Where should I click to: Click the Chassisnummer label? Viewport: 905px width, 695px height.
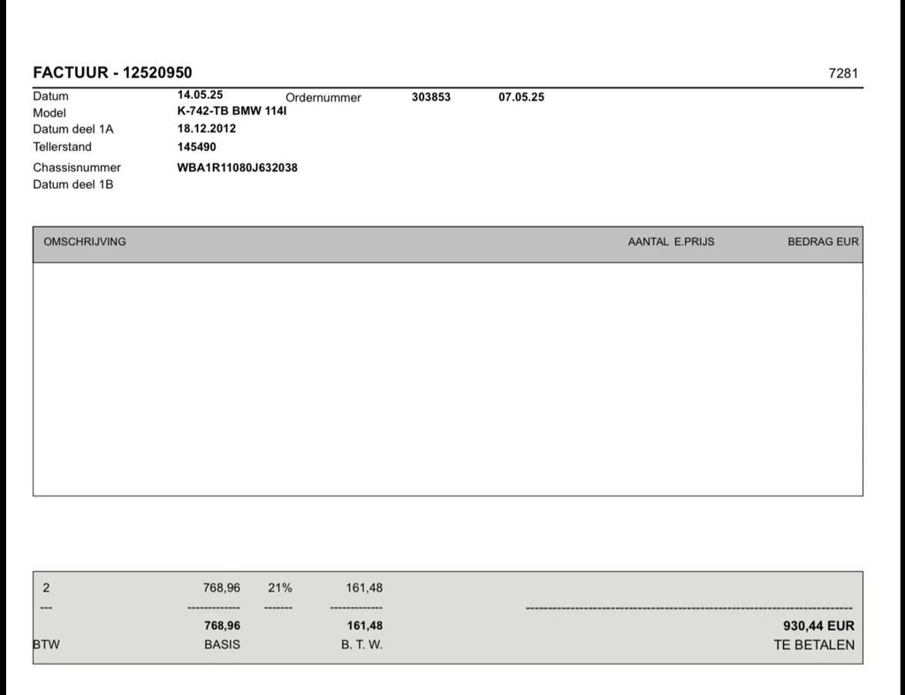tap(77, 168)
